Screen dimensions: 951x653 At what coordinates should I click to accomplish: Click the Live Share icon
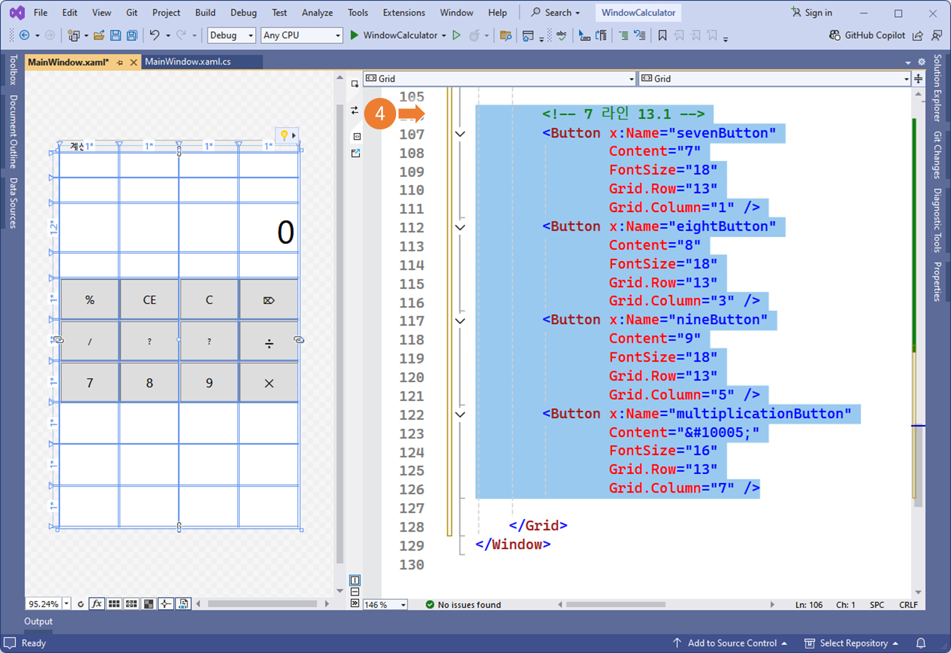coord(918,36)
